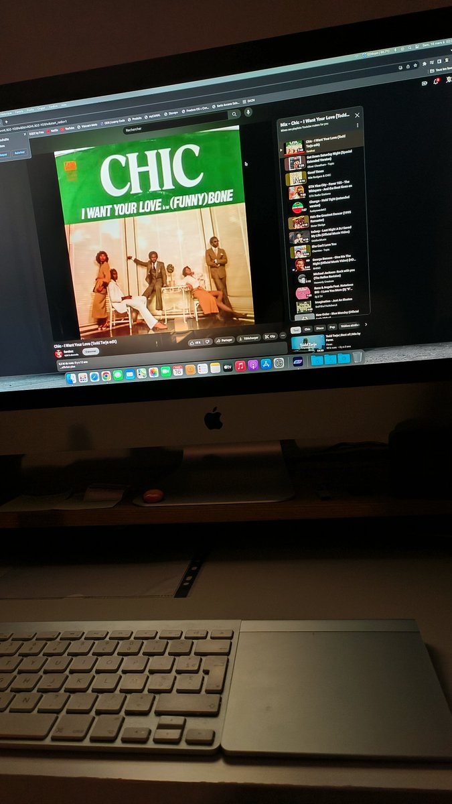The image size is (452, 804).
Task: Click the YouTube search magnifier icon
Action: [x=234, y=114]
